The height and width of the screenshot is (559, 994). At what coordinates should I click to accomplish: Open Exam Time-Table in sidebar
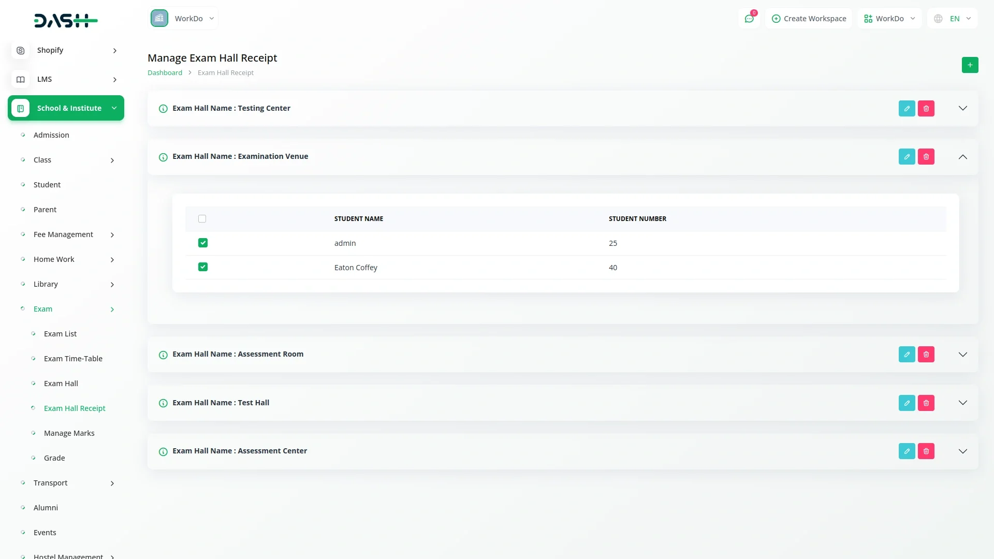[73, 359]
